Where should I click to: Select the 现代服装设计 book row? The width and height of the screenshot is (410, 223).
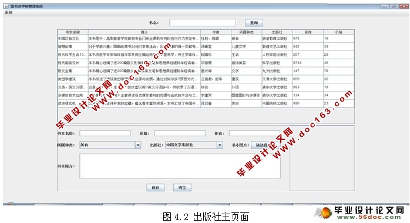(x=206, y=63)
